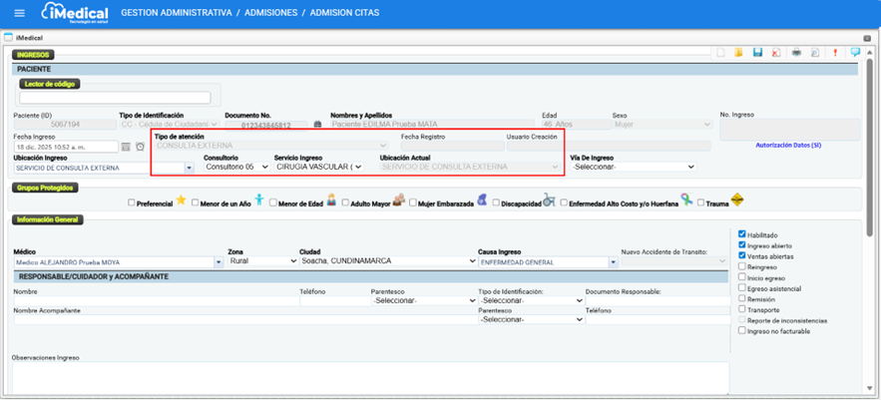The image size is (881, 400).
Task: Click the INGRESOS section tab
Action: pyautogui.click(x=33, y=55)
